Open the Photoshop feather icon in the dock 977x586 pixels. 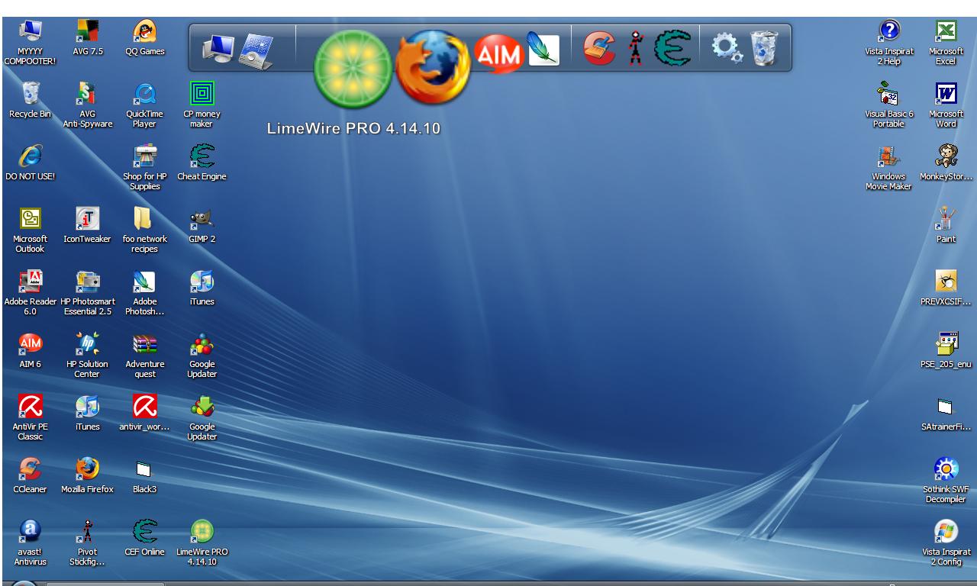coord(543,50)
